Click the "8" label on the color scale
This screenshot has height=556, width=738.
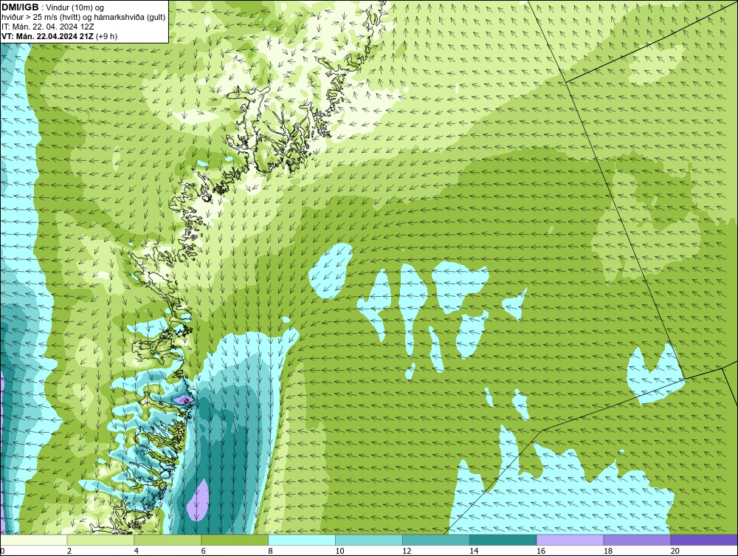pos(271,551)
